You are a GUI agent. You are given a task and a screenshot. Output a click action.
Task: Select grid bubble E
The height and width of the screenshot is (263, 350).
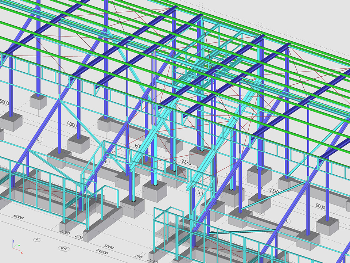point(106,161)
